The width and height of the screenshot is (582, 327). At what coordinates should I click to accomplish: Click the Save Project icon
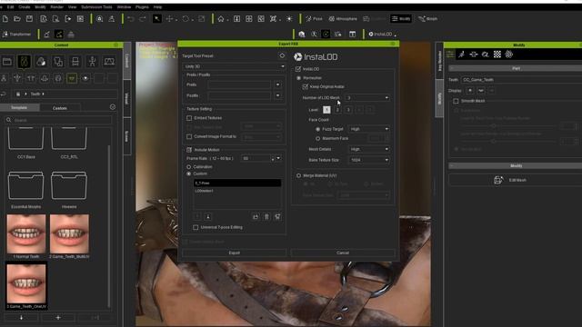point(29,18)
